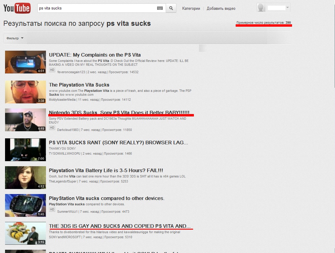Open the account dropdown arrow

[x=288, y=8]
